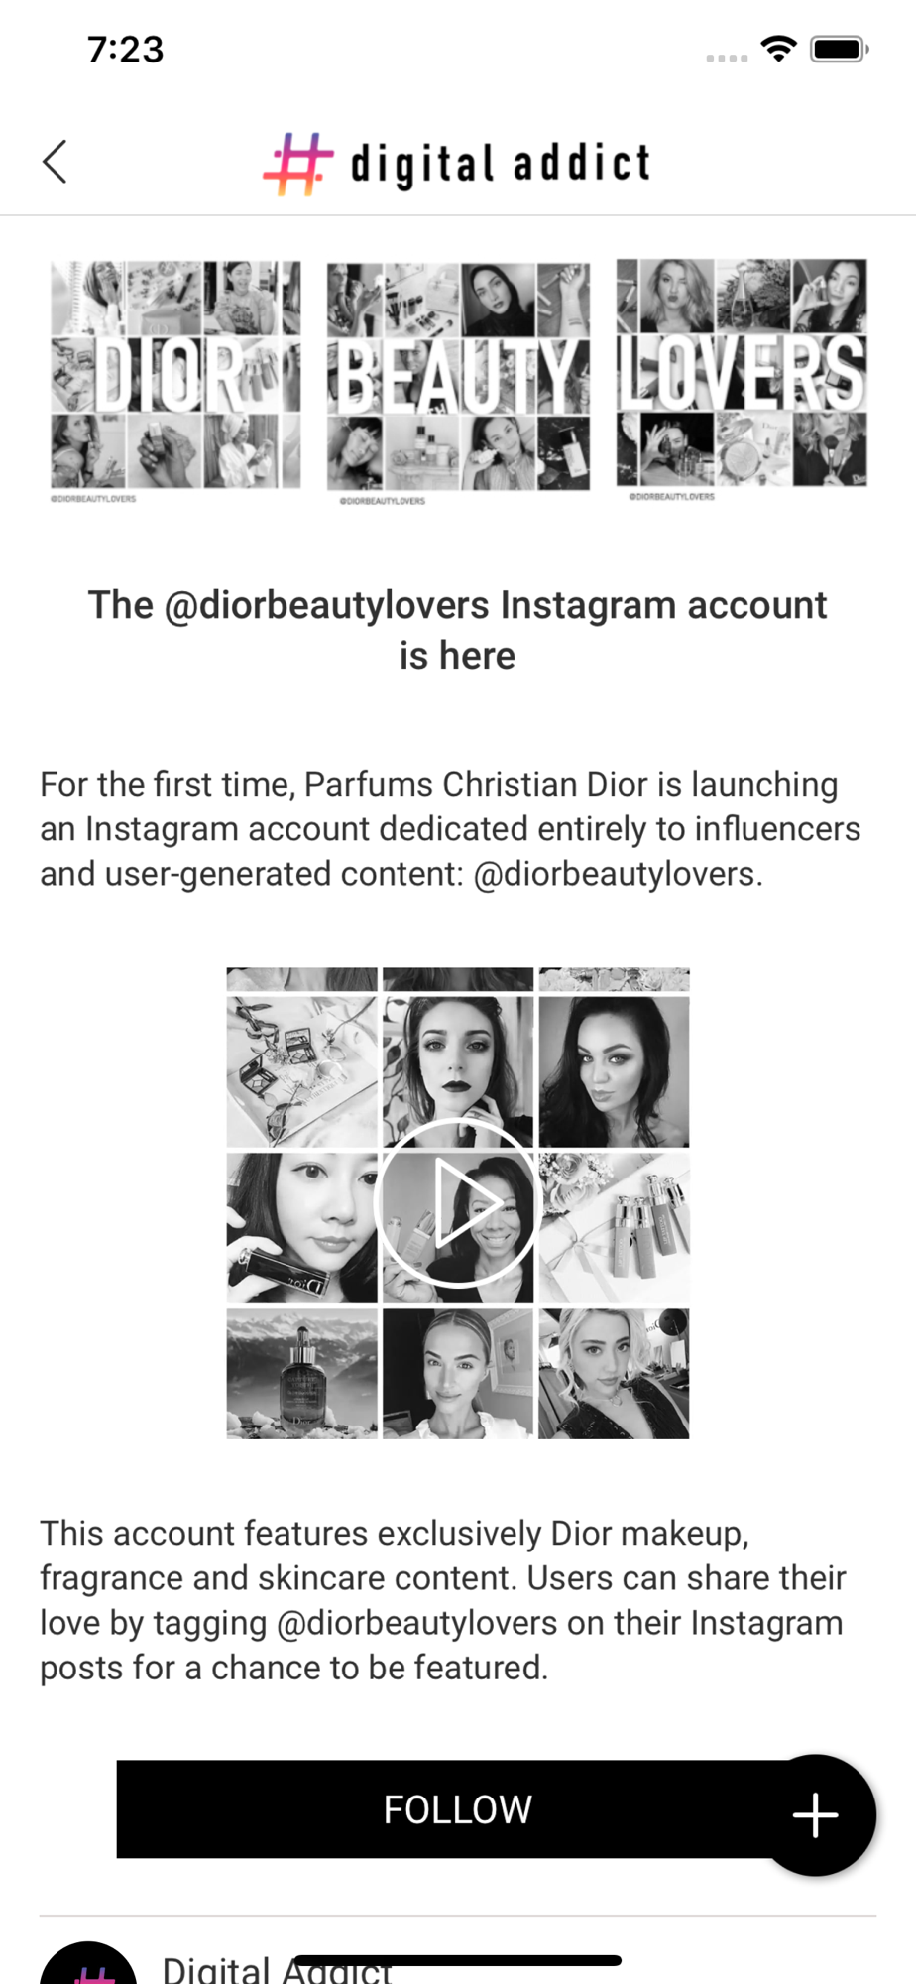916x1984 pixels.
Task: Open the BEAUTY collage banner image
Action: (x=458, y=378)
